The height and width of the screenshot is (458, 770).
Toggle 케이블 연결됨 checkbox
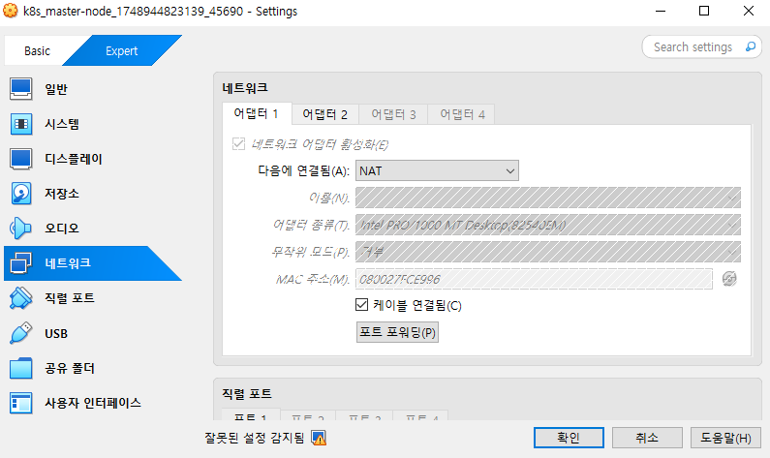coord(361,305)
